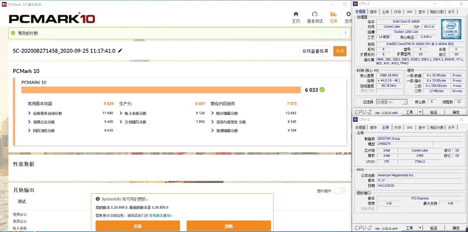Image resolution: width=468 pixels, height=232 pixels.
Task: Click the overall score '6 033'
Action: pyautogui.click(x=311, y=90)
